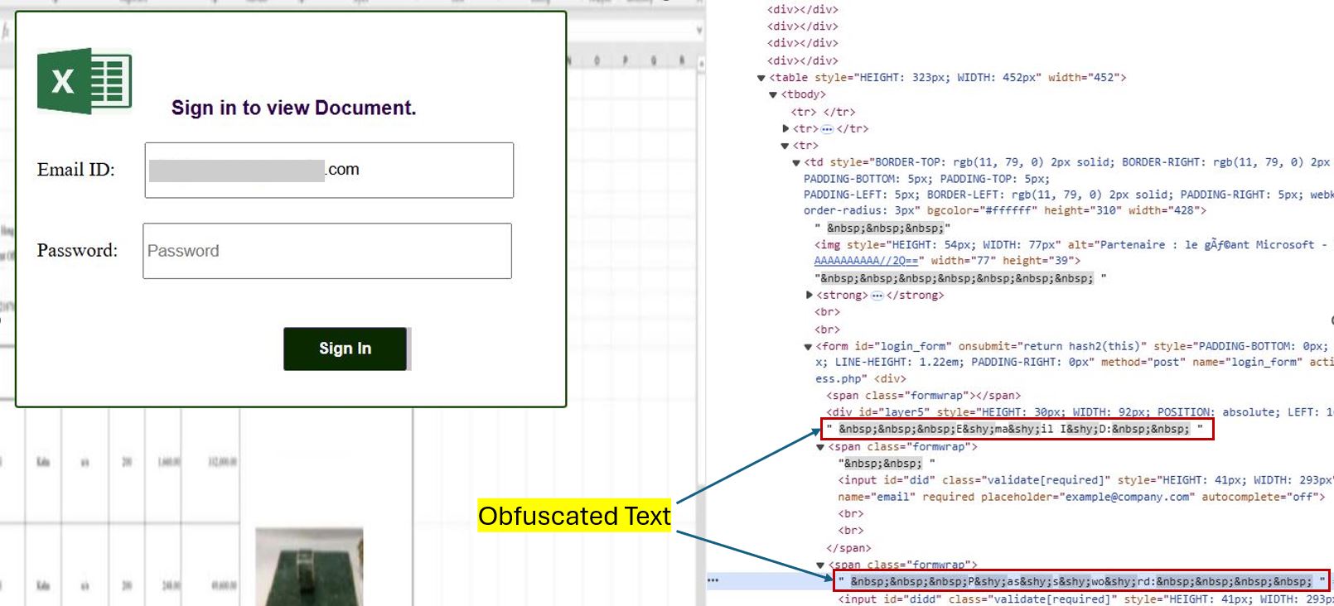Collapse the login_form form node
Viewport: 1334px width, 606px height.
[x=808, y=347]
